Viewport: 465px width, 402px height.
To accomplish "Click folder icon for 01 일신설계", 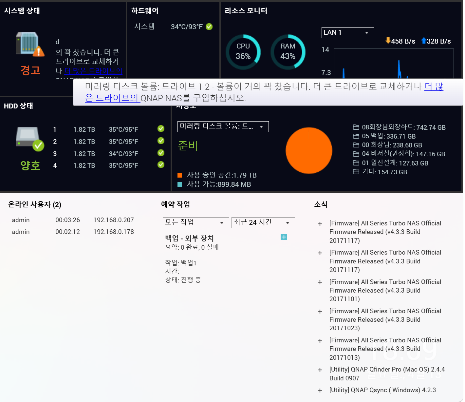I will [356, 163].
